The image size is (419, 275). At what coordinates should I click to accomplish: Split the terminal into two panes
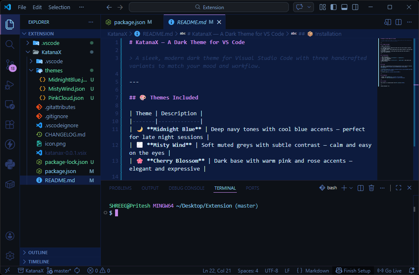tap(360, 188)
